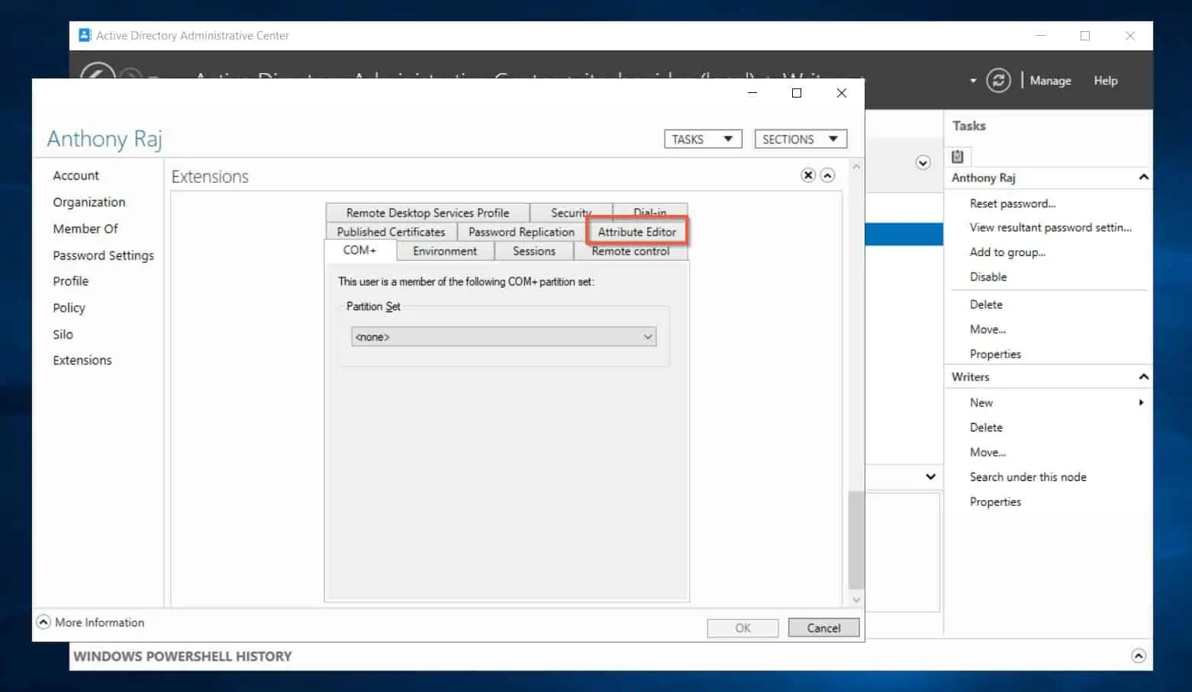
Task: Click Search under this node
Action: 1028,477
